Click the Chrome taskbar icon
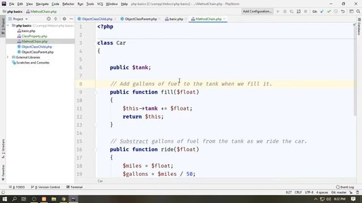This screenshot has width=362, height=203. click(x=63, y=199)
